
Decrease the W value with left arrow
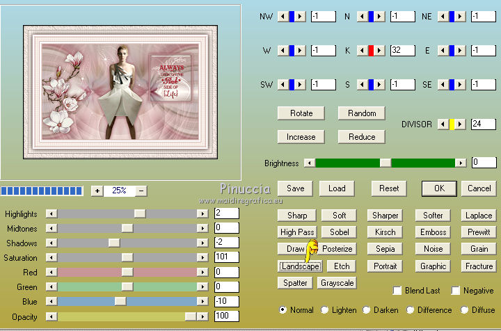(283, 51)
